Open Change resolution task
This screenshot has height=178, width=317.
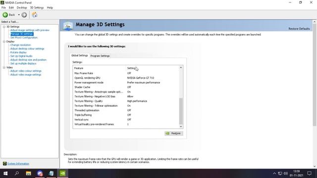click(20, 45)
